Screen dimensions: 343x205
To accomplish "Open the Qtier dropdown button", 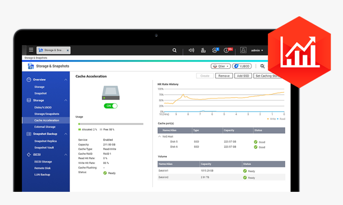I will pyautogui.click(x=221, y=66).
